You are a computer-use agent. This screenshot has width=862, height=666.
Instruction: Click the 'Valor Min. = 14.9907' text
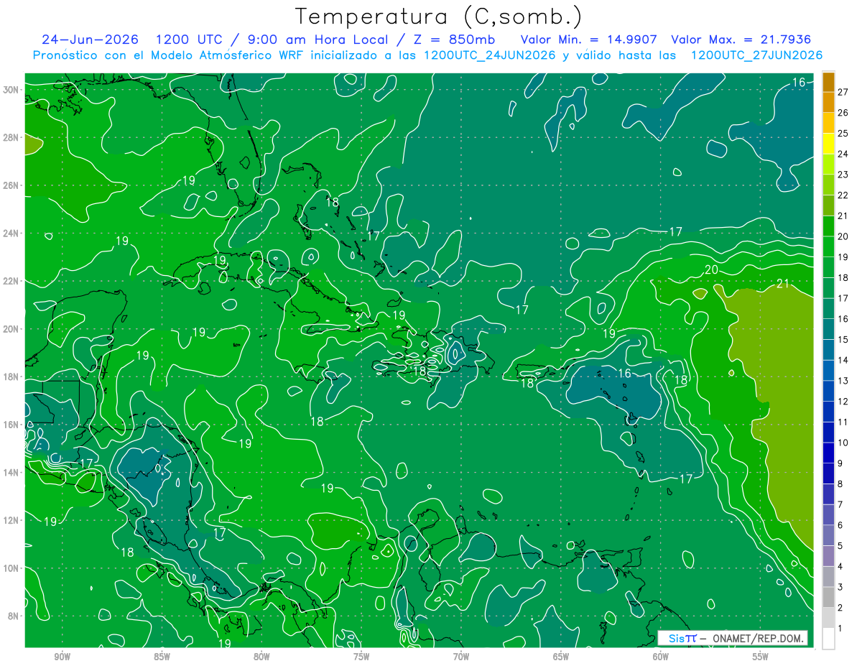pyautogui.click(x=588, y=40)
